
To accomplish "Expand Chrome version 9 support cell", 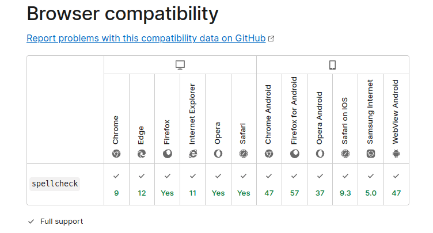I will pos(116,184).
